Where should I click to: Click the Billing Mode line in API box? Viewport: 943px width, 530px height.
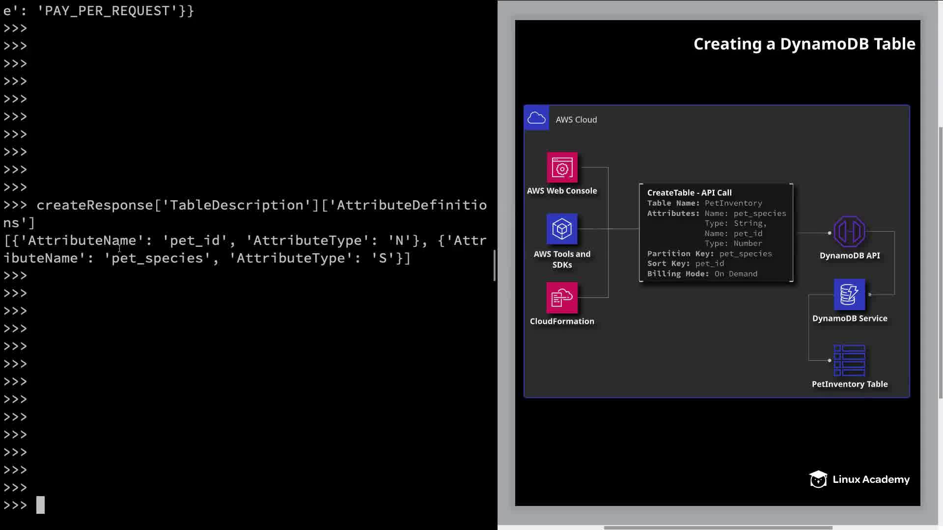click(x=702, y=274)
